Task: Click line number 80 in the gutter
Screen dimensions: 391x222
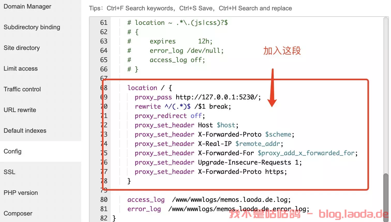Action: tap(104, 200)
